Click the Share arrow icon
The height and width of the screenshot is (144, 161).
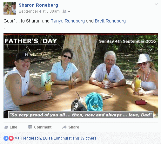(64, 127)
